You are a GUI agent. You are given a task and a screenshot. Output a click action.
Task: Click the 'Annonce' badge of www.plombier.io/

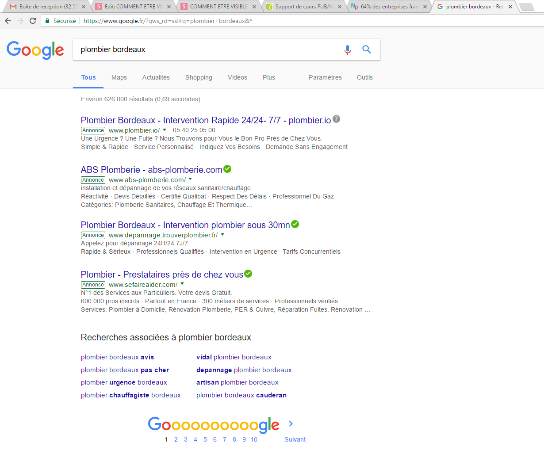pyautogui.click(x=93, y=130)
